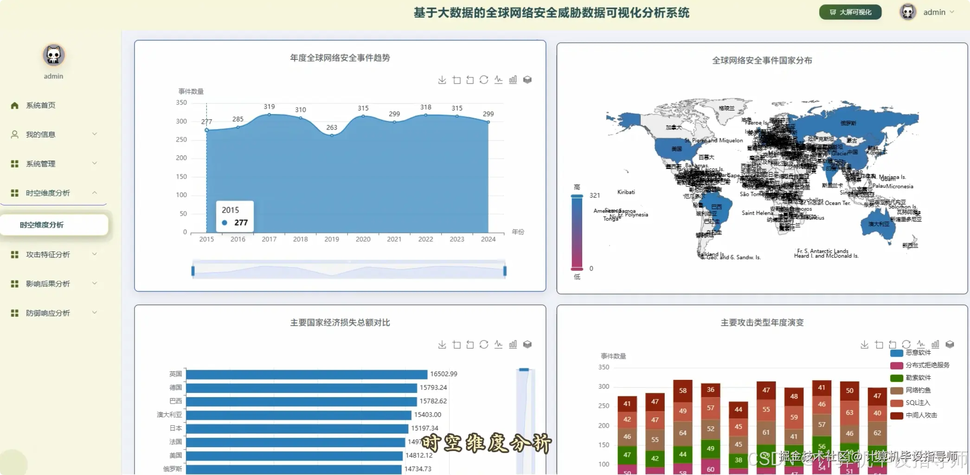
Task: Open the 大屏可视化 big-screen view
Action: pyautogui.click(x=850, y=12)
